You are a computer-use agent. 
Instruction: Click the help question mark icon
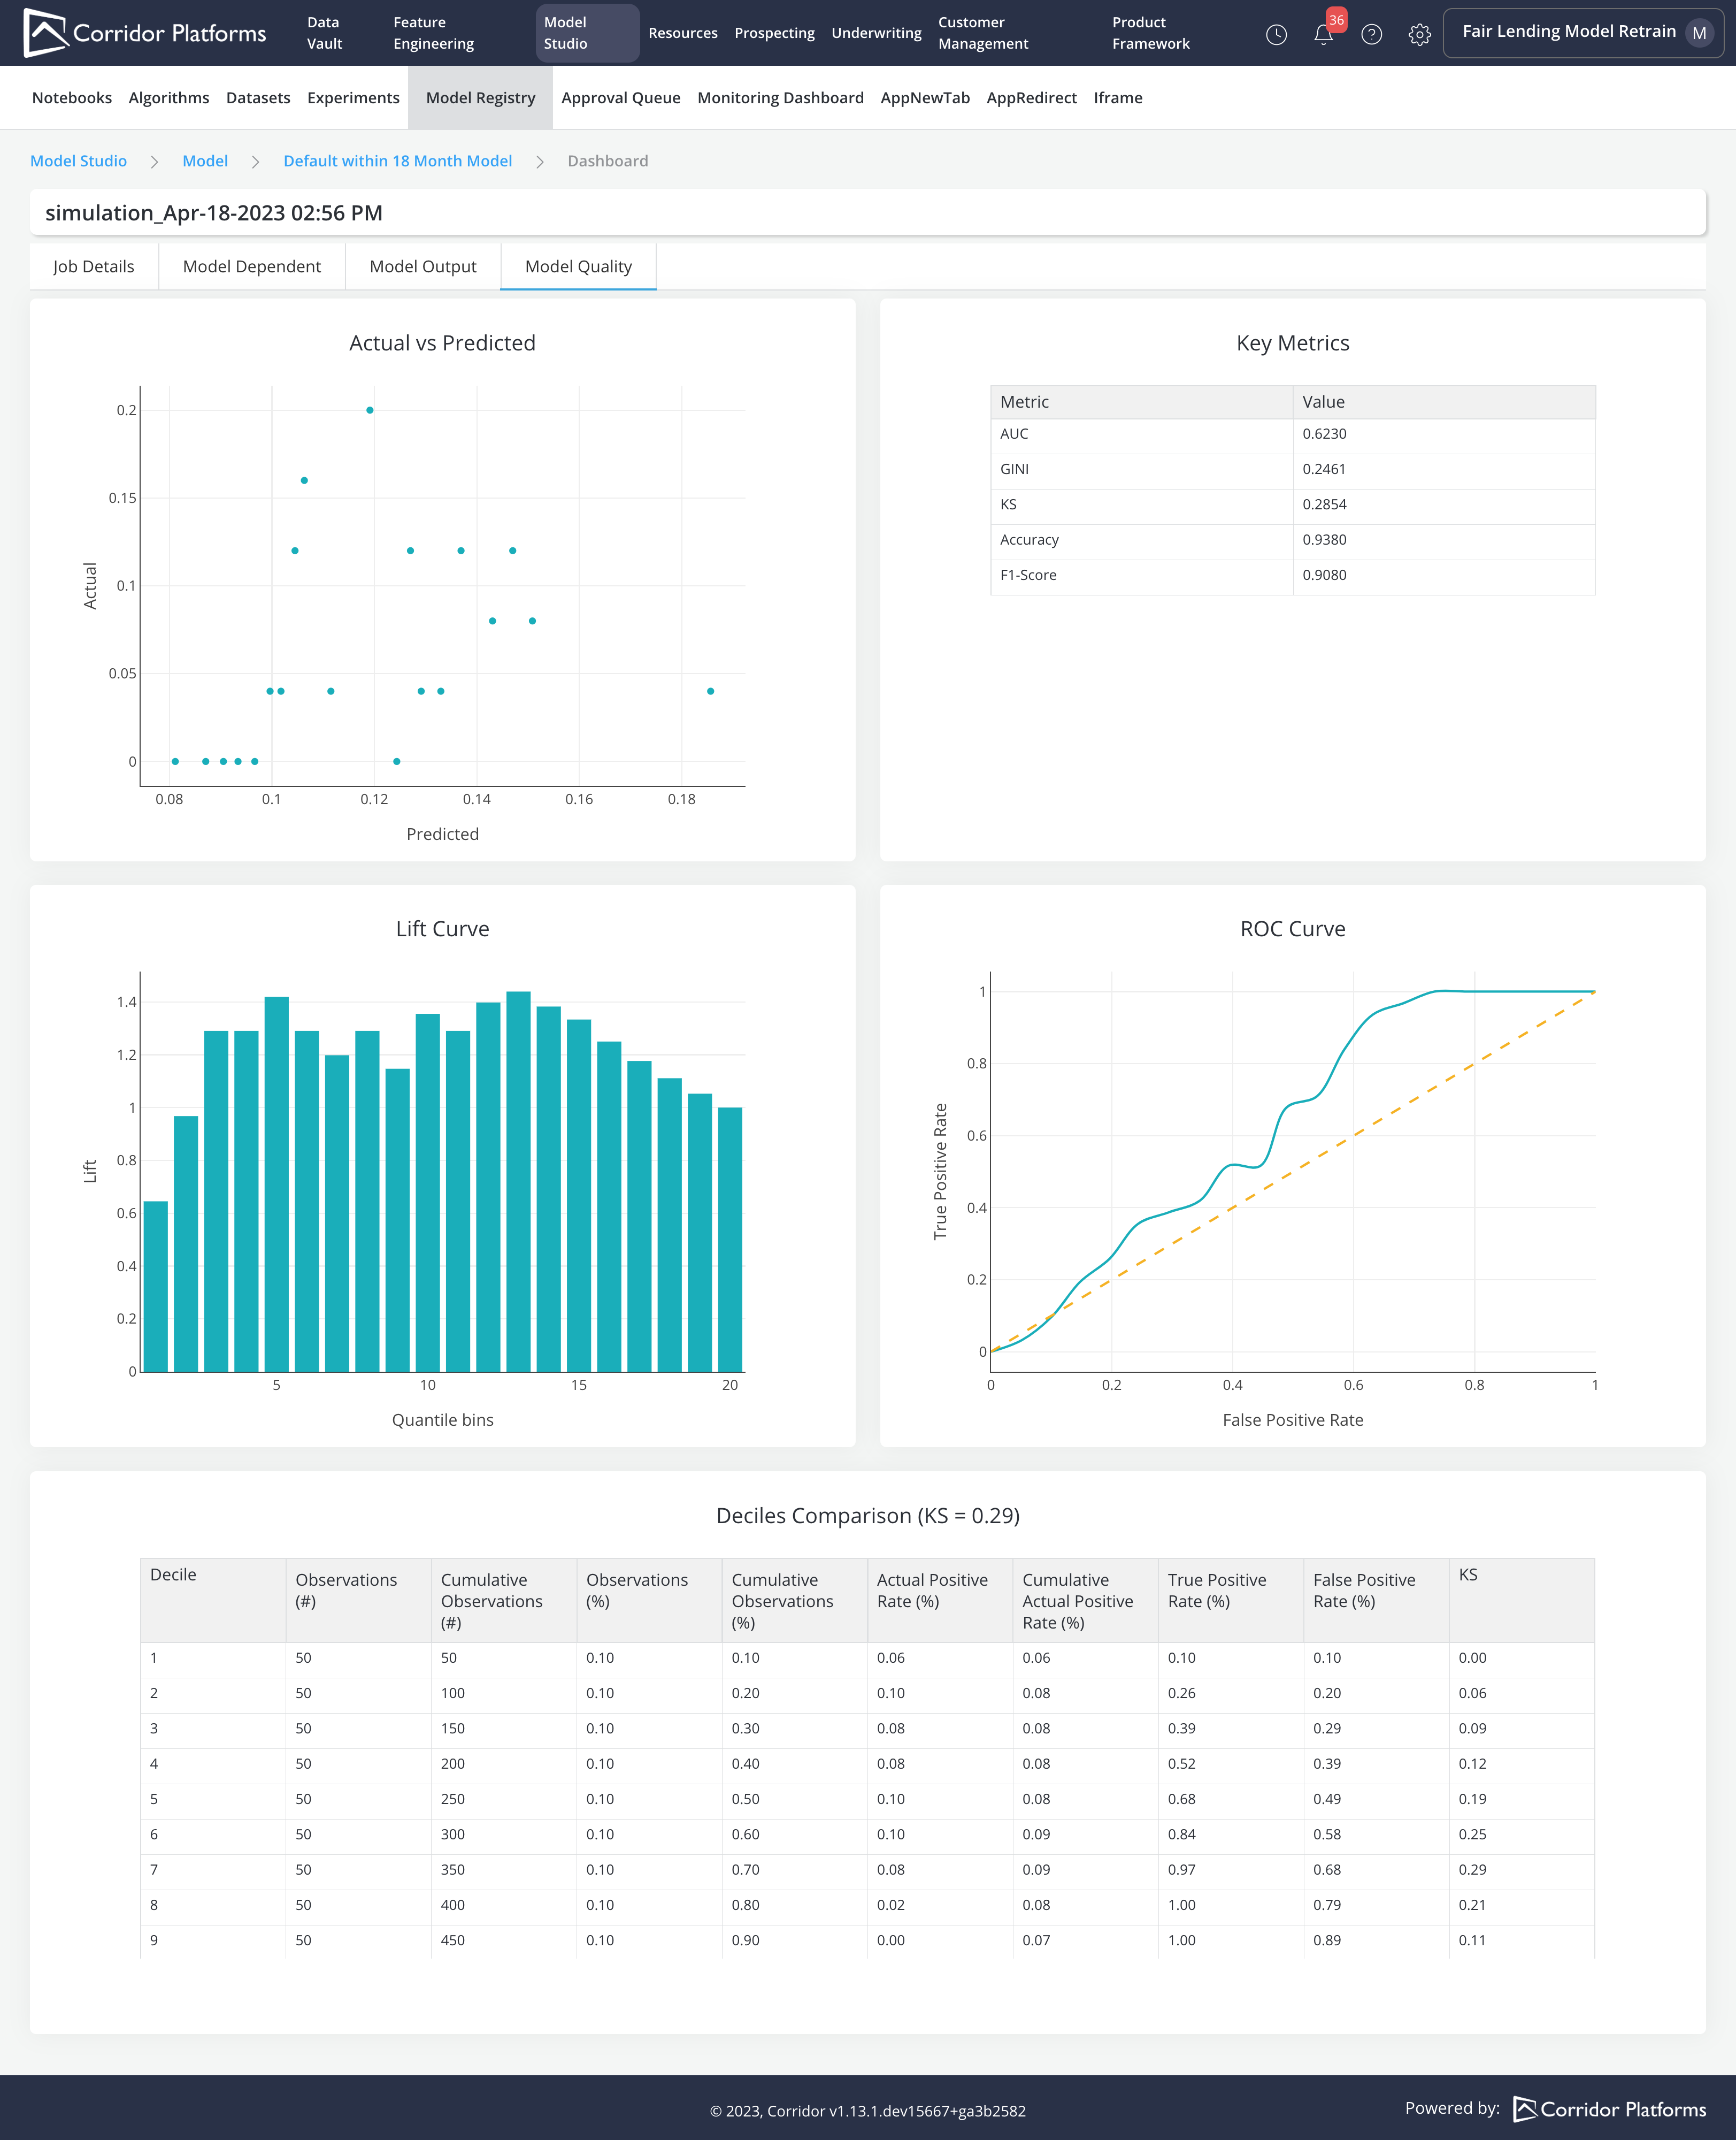(1372, 34)
